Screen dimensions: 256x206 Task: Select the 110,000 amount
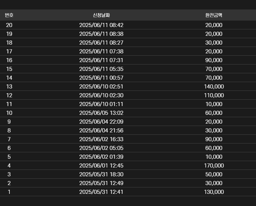[214, 95]
